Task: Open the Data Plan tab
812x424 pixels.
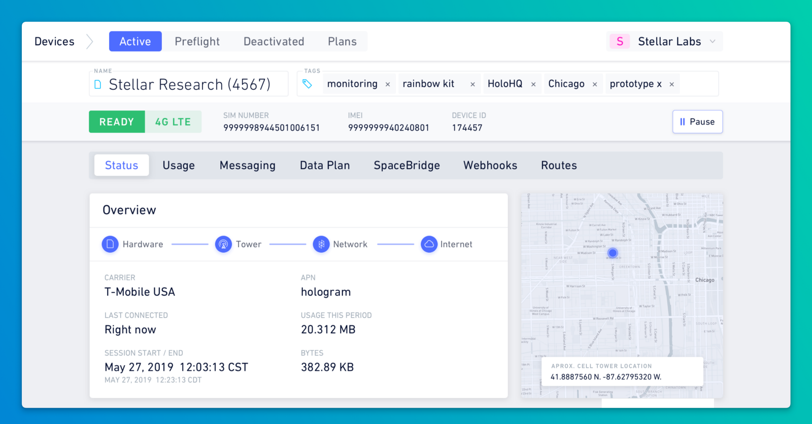Action: [325, 165]
